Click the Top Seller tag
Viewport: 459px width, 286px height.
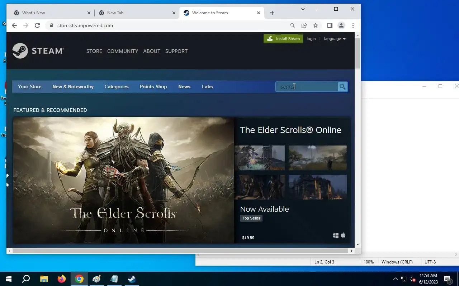[x=251, y=218]
